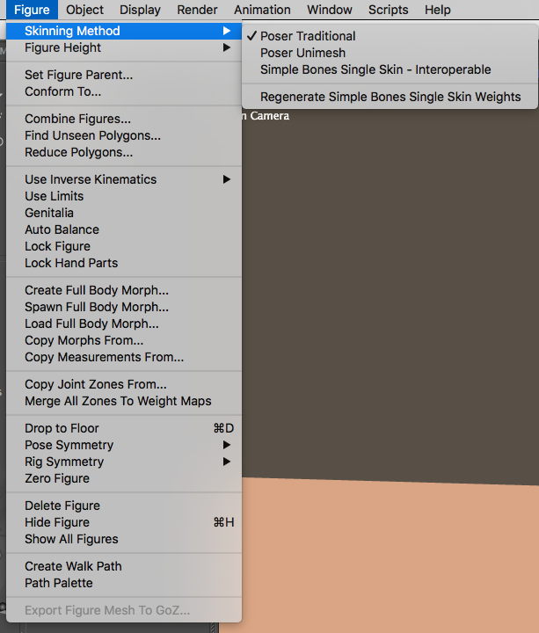Choose Merge All Zones To Weight Maps
This screenshot has height=633, width=539.
(118, 401)
